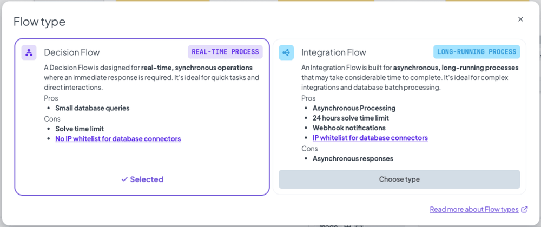This screenshot has height=227, width=541.
Task: Select the LONG-RUNNING PROCESS badge
Action: [477, 52]
